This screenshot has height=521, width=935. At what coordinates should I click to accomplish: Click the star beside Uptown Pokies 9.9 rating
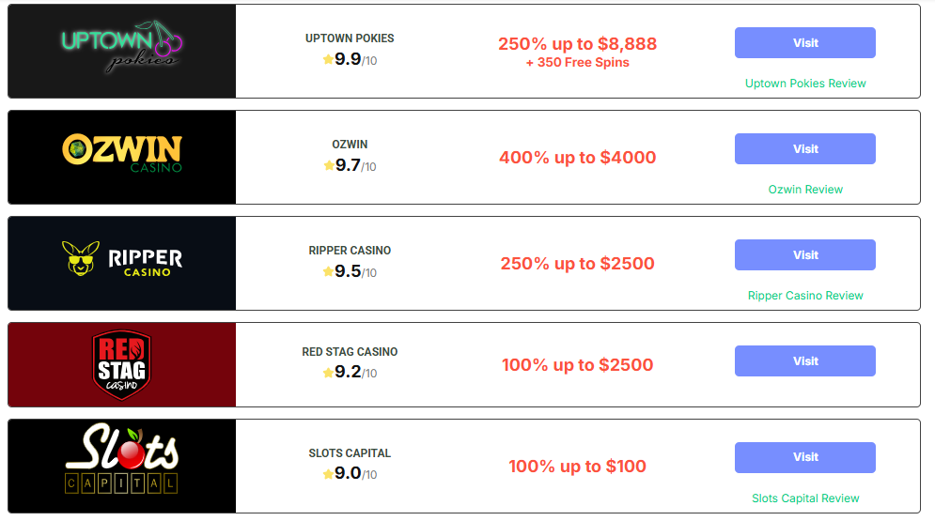click(328, 59)
